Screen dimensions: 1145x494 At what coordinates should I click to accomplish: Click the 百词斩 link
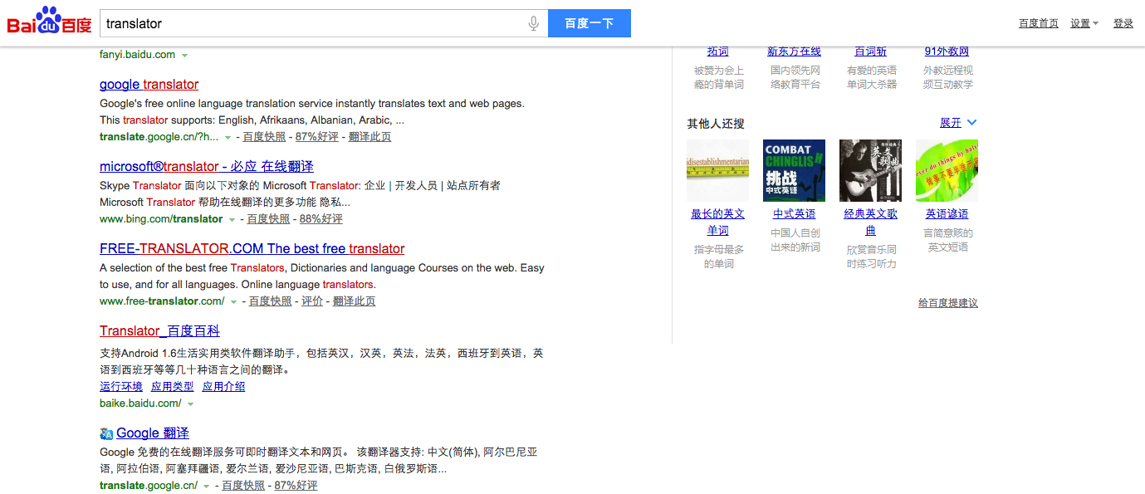870,51
